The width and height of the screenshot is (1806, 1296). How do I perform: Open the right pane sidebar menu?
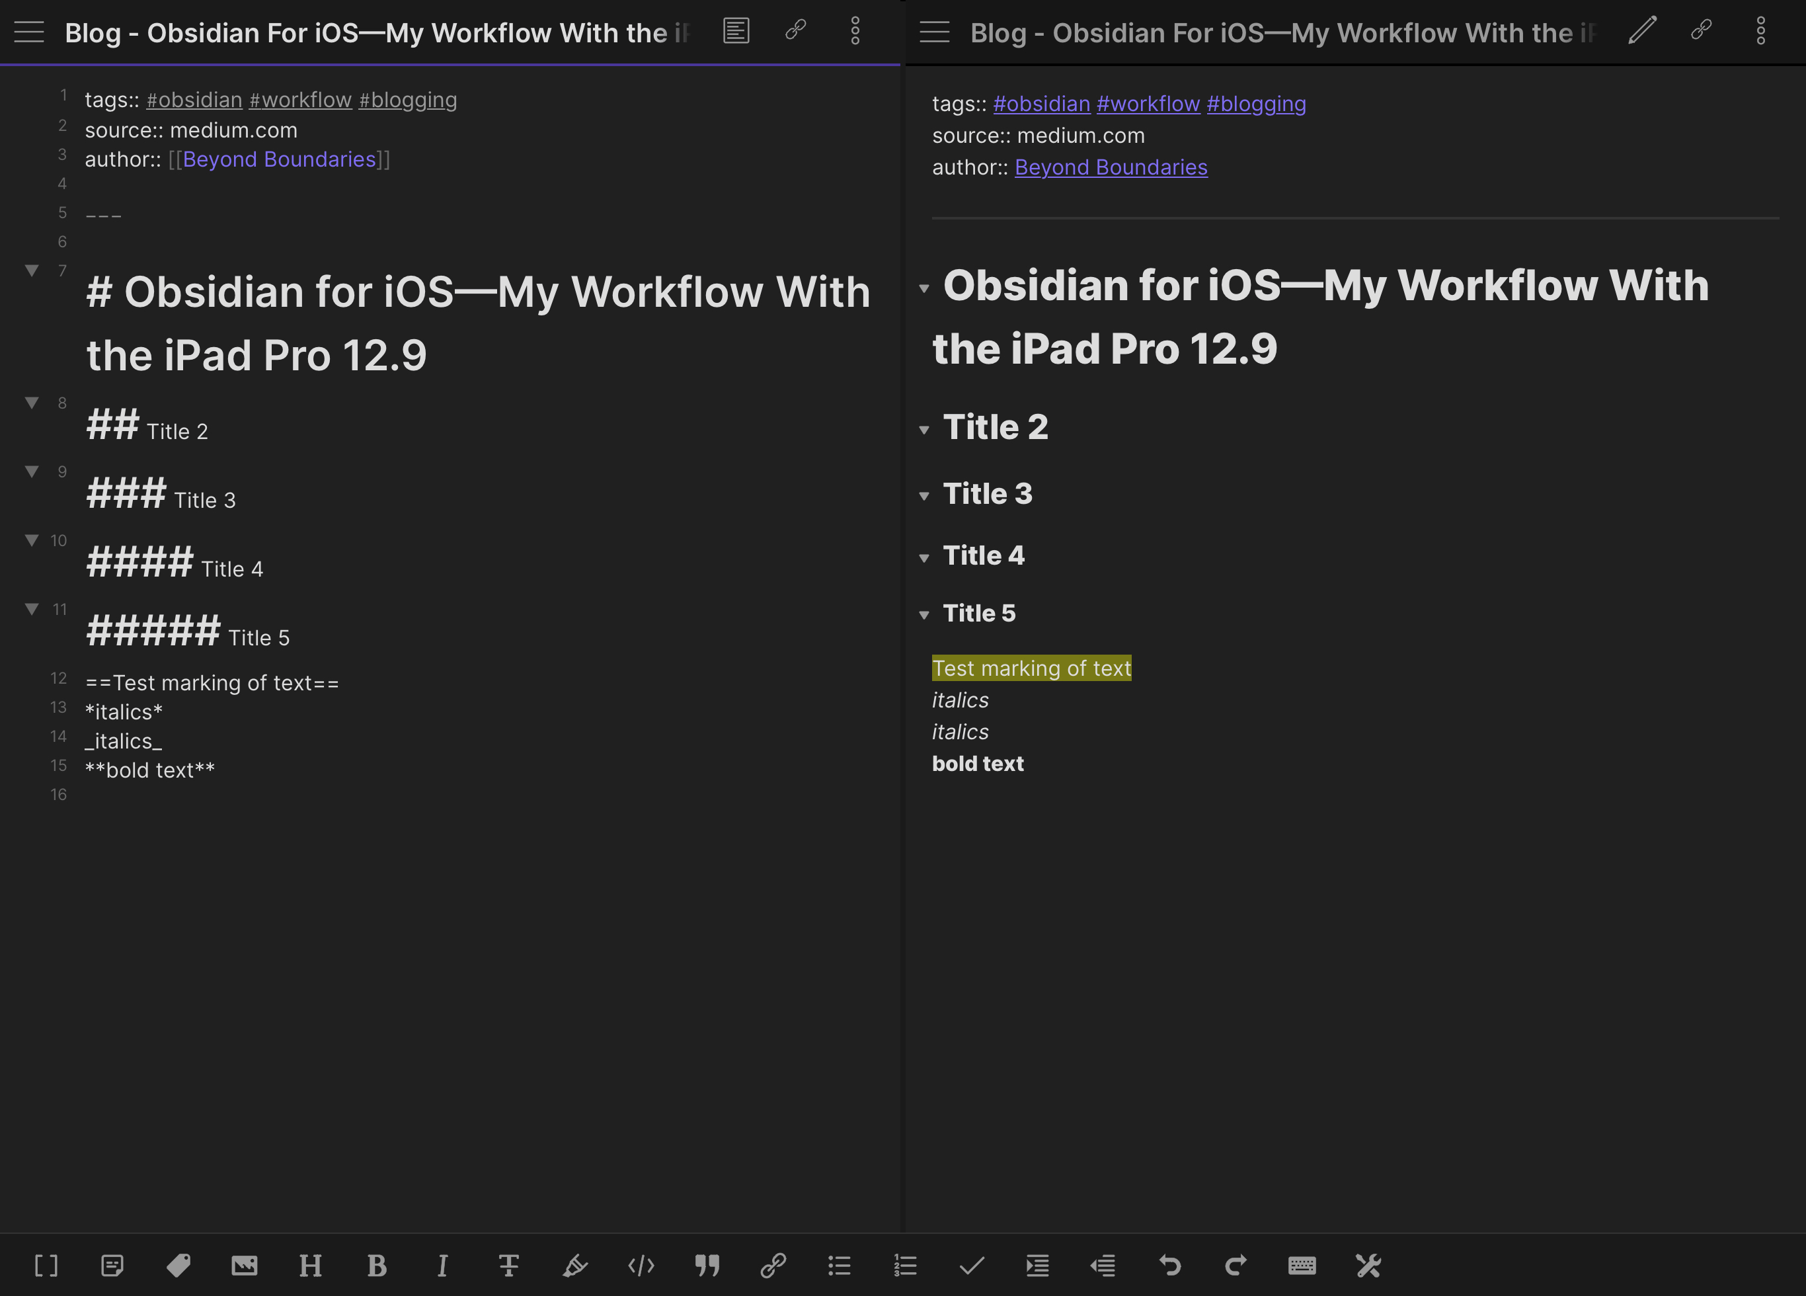point(934,32)
